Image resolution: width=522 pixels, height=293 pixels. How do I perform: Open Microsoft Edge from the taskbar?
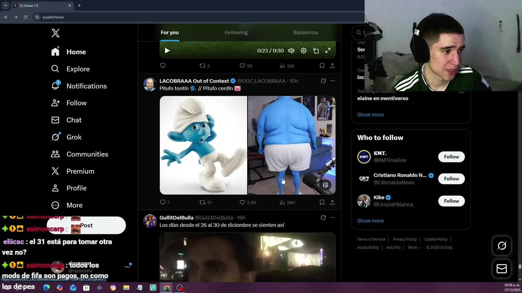[x=46, y=288]
